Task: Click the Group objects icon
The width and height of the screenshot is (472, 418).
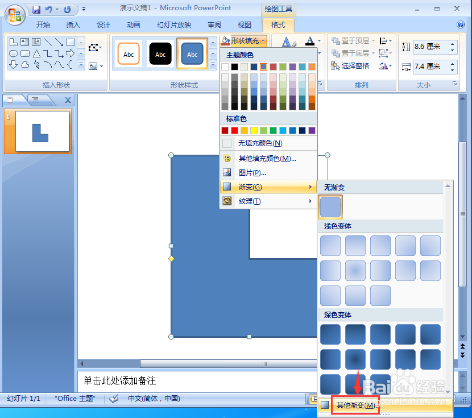Action: click(383, 53)
